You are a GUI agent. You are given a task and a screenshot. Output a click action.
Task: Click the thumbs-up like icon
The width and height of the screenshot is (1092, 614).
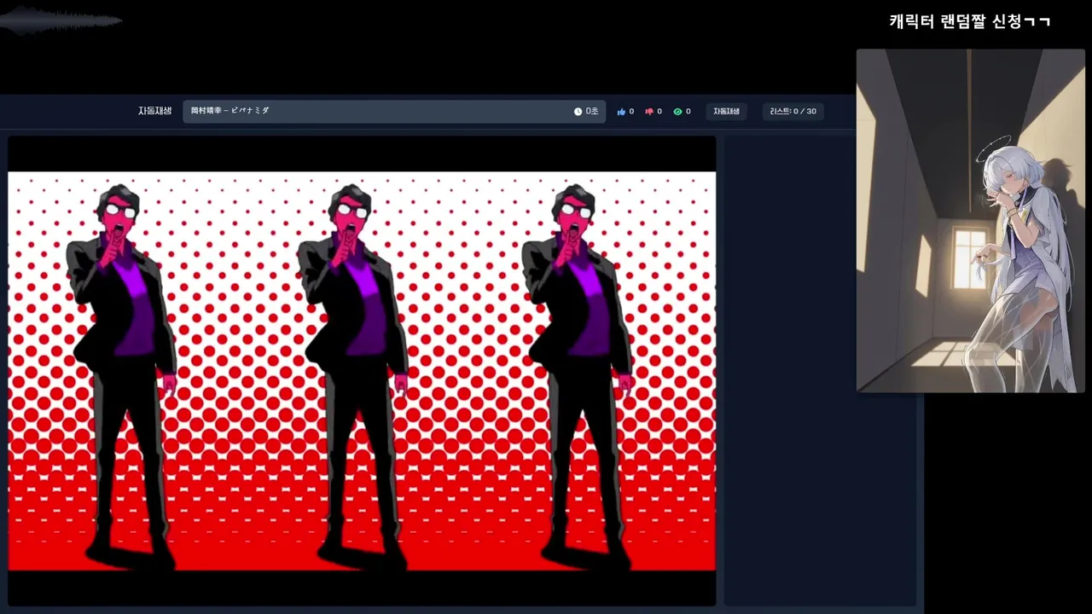(621, 112)
